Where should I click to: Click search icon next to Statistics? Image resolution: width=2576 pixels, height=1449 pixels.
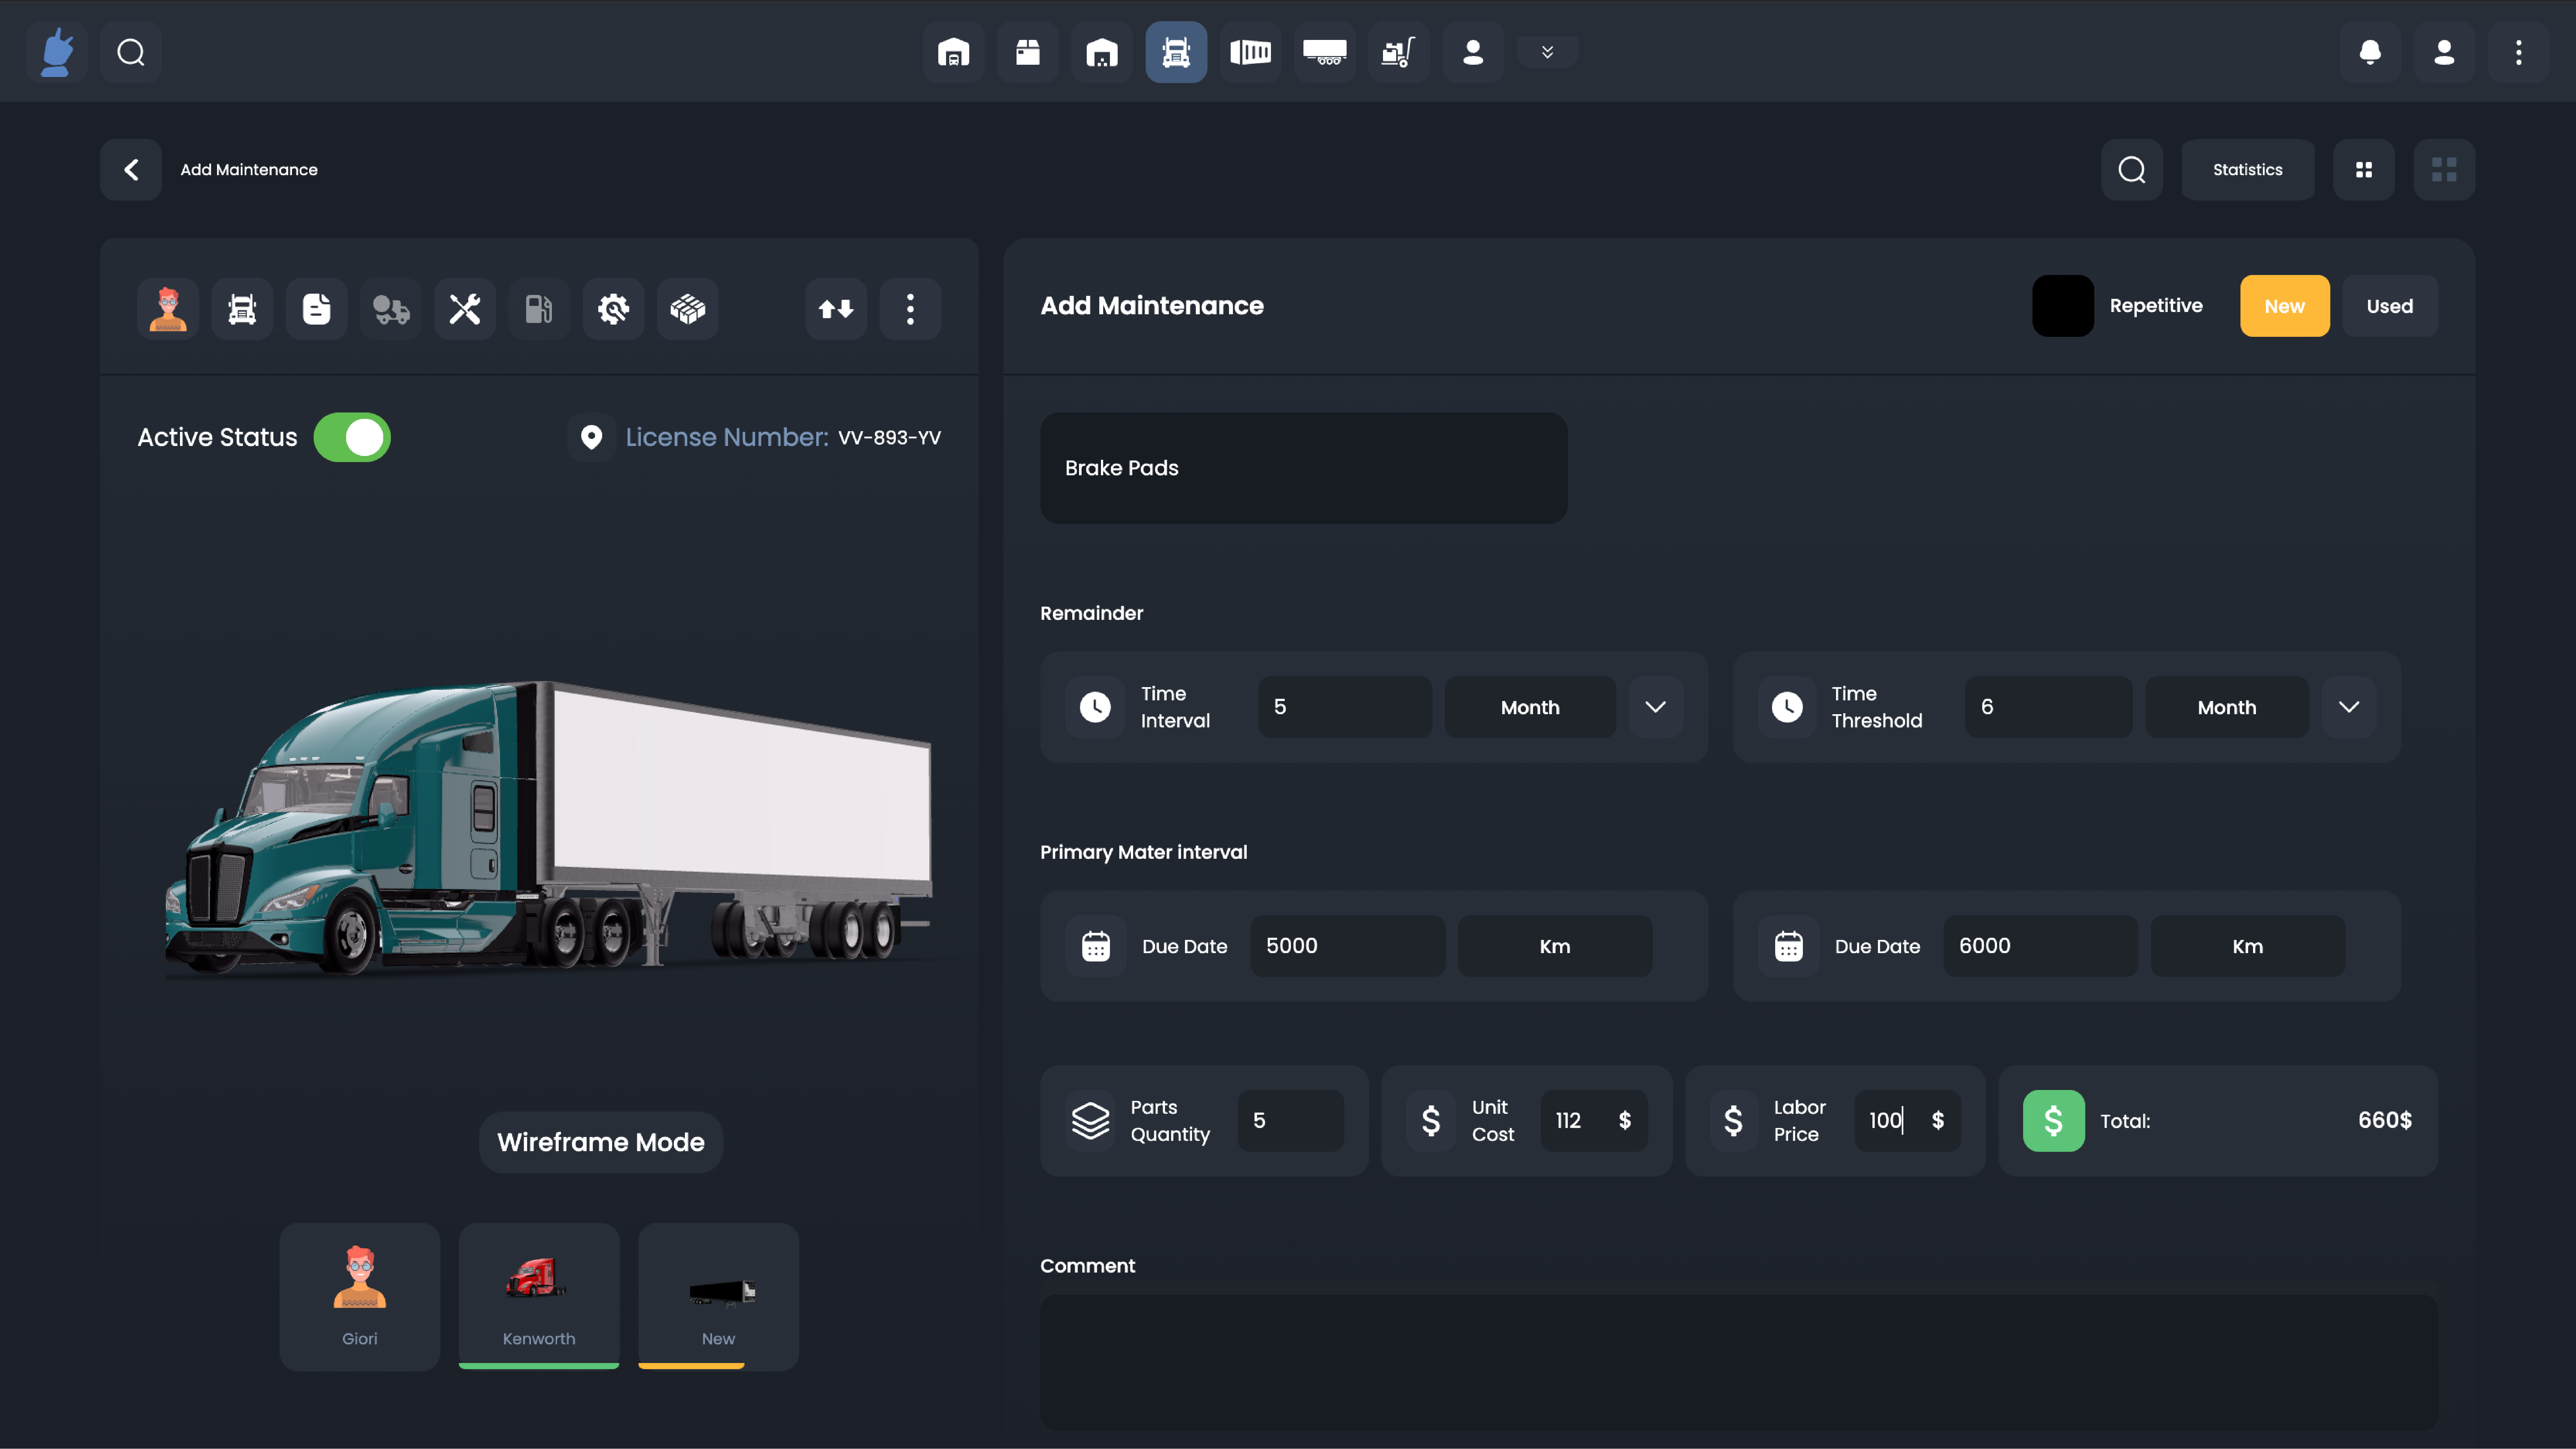coord(2132,170)
